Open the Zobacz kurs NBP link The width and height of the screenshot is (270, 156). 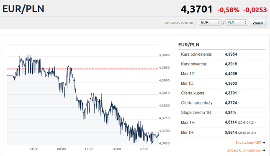(x=249, y=143)
